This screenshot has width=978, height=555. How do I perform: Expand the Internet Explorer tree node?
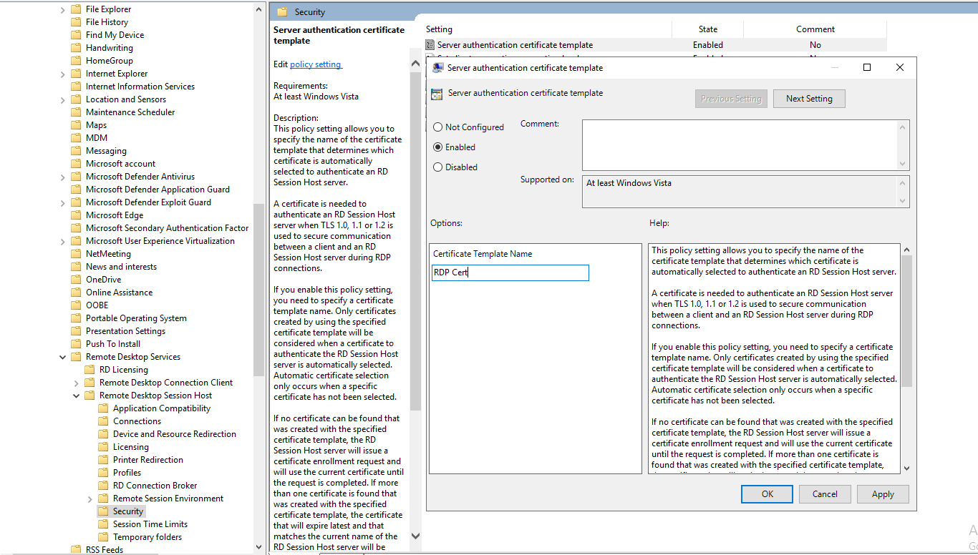click(x=62, y=73)
